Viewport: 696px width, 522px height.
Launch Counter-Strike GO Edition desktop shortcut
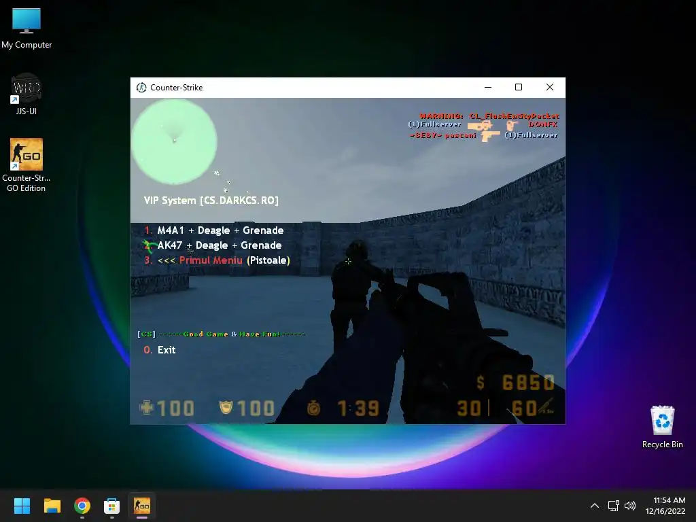point(27,164)
